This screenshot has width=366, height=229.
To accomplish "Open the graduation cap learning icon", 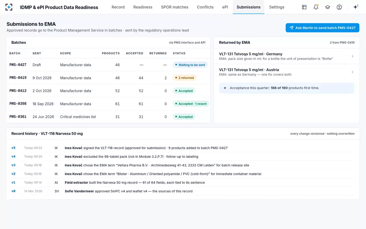I will pyautogui.click(x=328, y=7).
